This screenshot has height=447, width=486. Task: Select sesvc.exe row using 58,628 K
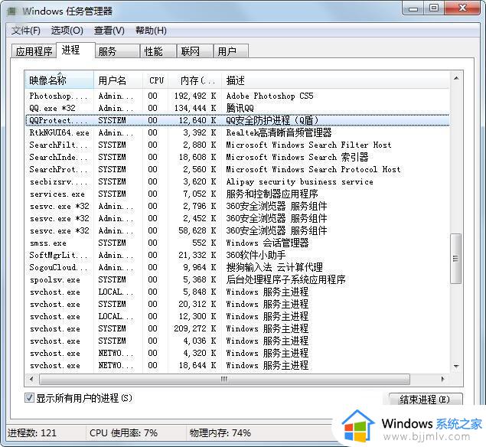(237, 230)
